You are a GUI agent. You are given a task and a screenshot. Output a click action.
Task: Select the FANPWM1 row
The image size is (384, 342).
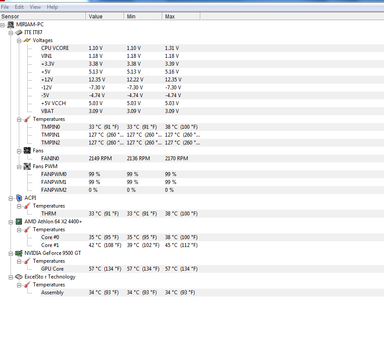coord(212,182)
